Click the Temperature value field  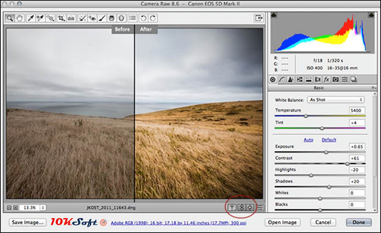(357, 110)
